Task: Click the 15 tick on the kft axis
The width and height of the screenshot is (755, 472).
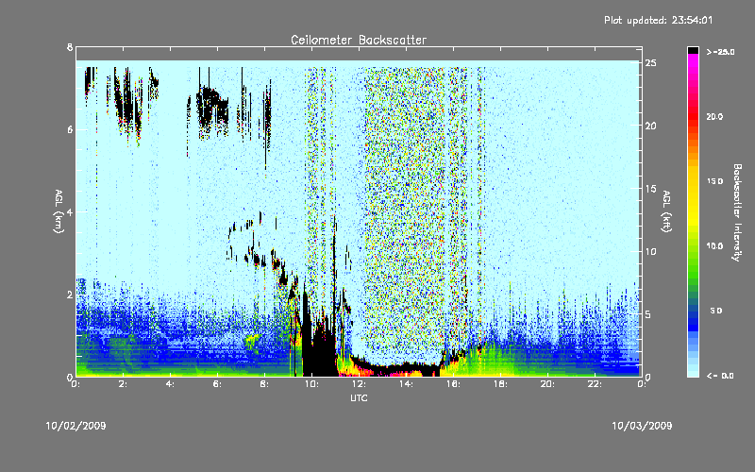Action: pyautogui.click(x=650, y=189)
